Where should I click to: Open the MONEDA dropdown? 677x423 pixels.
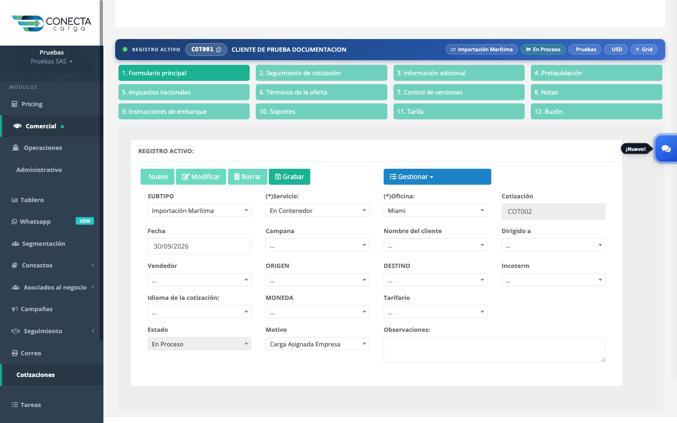[x=317, y=312]
